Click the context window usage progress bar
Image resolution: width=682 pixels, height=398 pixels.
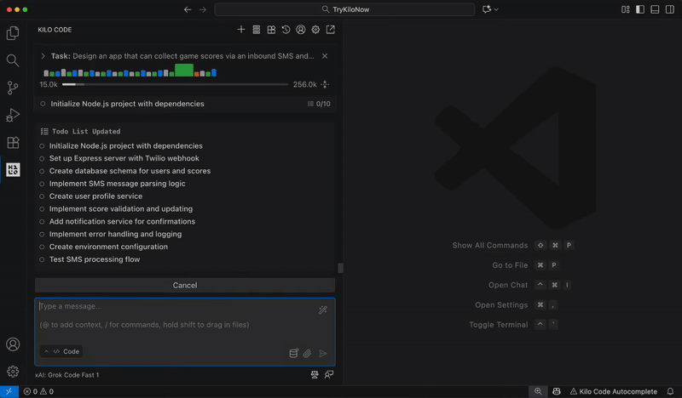[176, 85]
